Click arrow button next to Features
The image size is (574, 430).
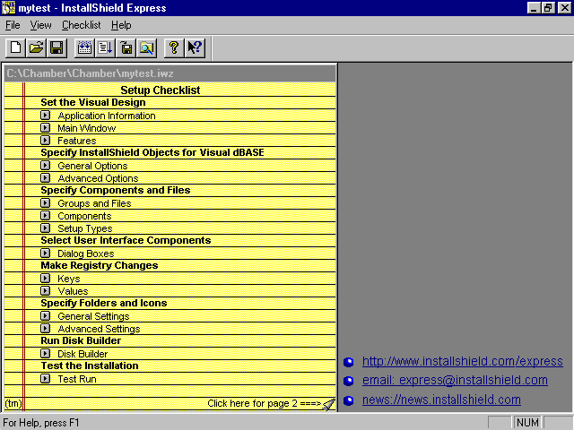[46, 140]
